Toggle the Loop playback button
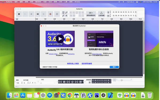 [57, 14]
